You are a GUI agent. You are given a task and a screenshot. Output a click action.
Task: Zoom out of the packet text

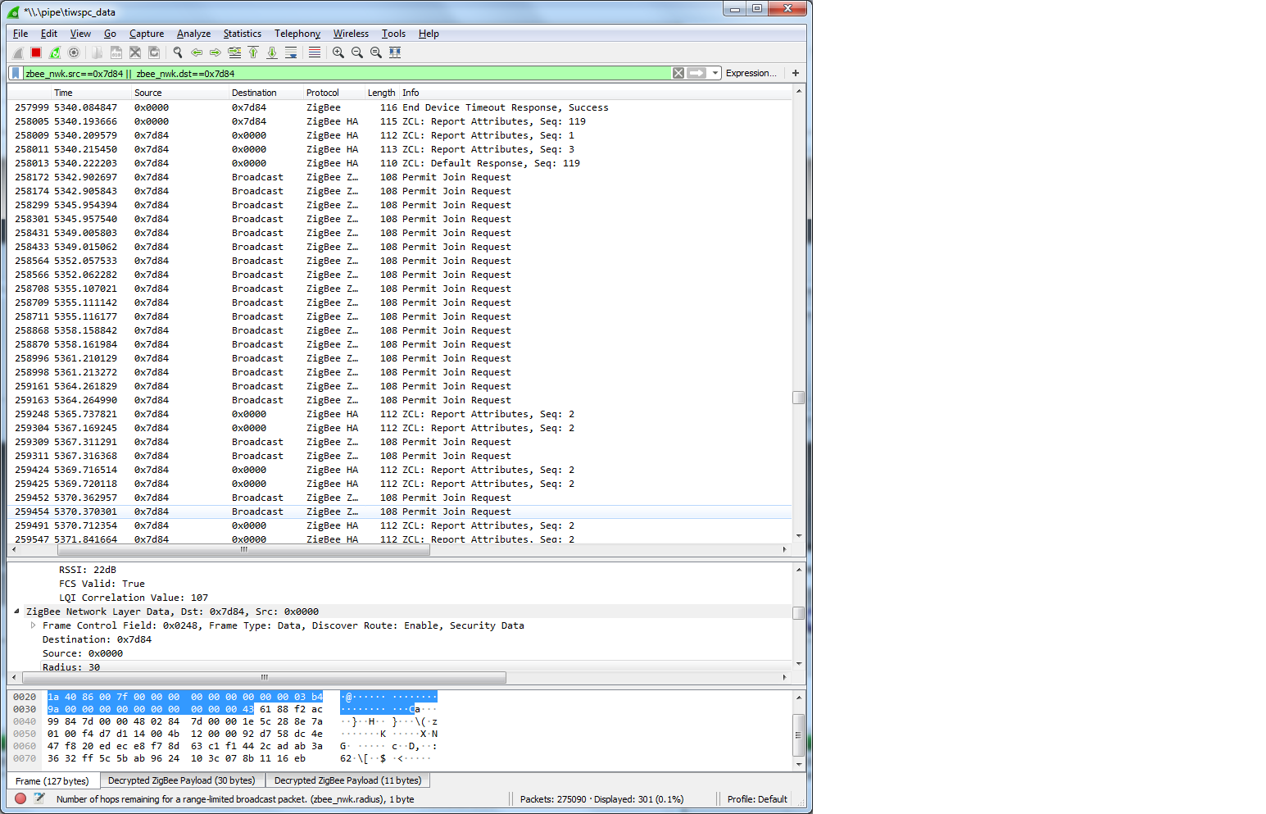[357, 52]
